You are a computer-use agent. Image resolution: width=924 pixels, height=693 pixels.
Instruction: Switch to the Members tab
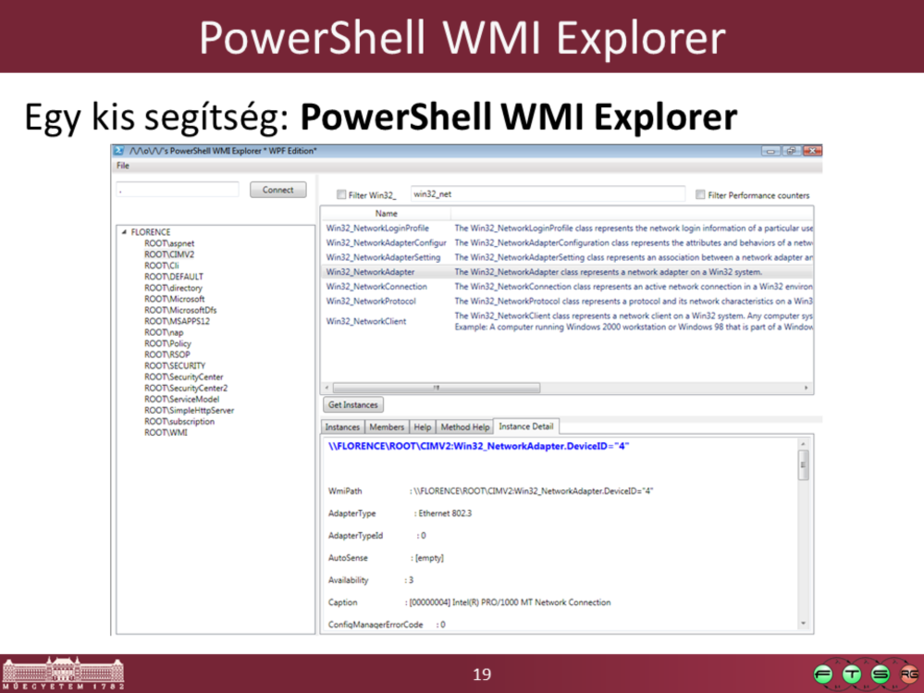(x=387, y=427)
